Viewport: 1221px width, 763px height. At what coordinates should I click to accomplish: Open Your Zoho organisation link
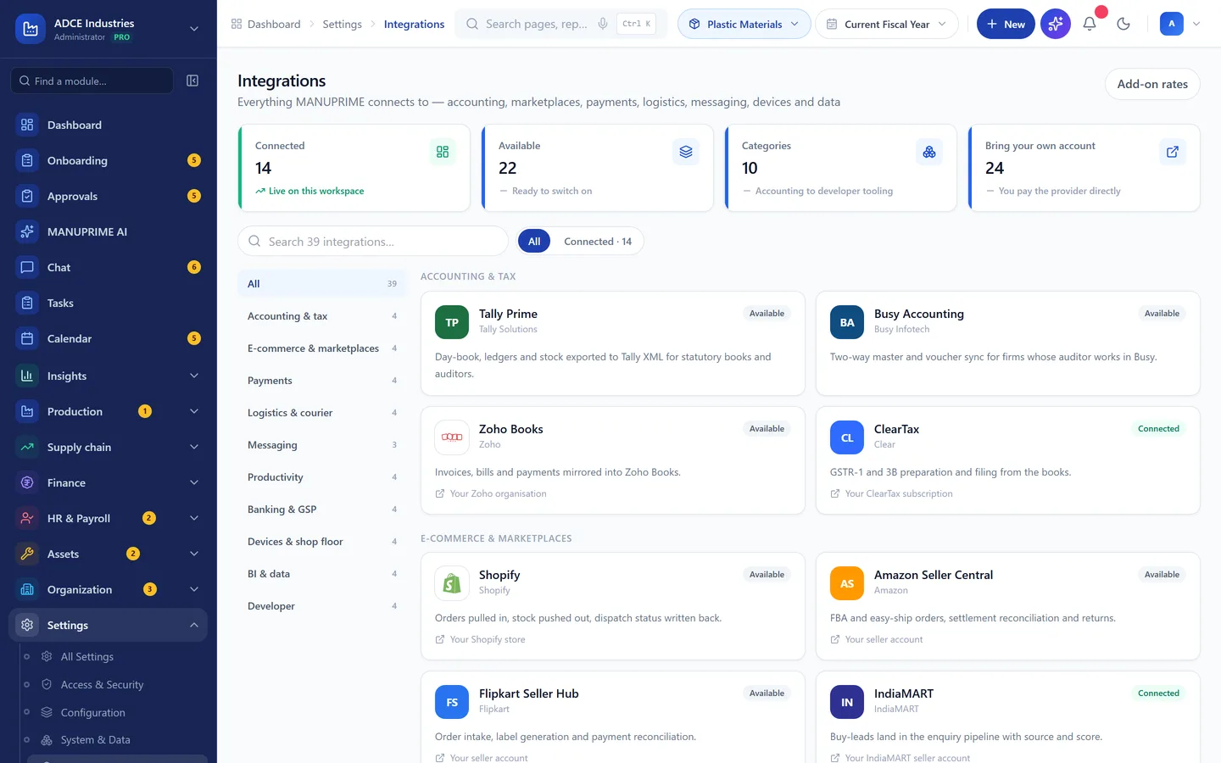pos(491,493)
